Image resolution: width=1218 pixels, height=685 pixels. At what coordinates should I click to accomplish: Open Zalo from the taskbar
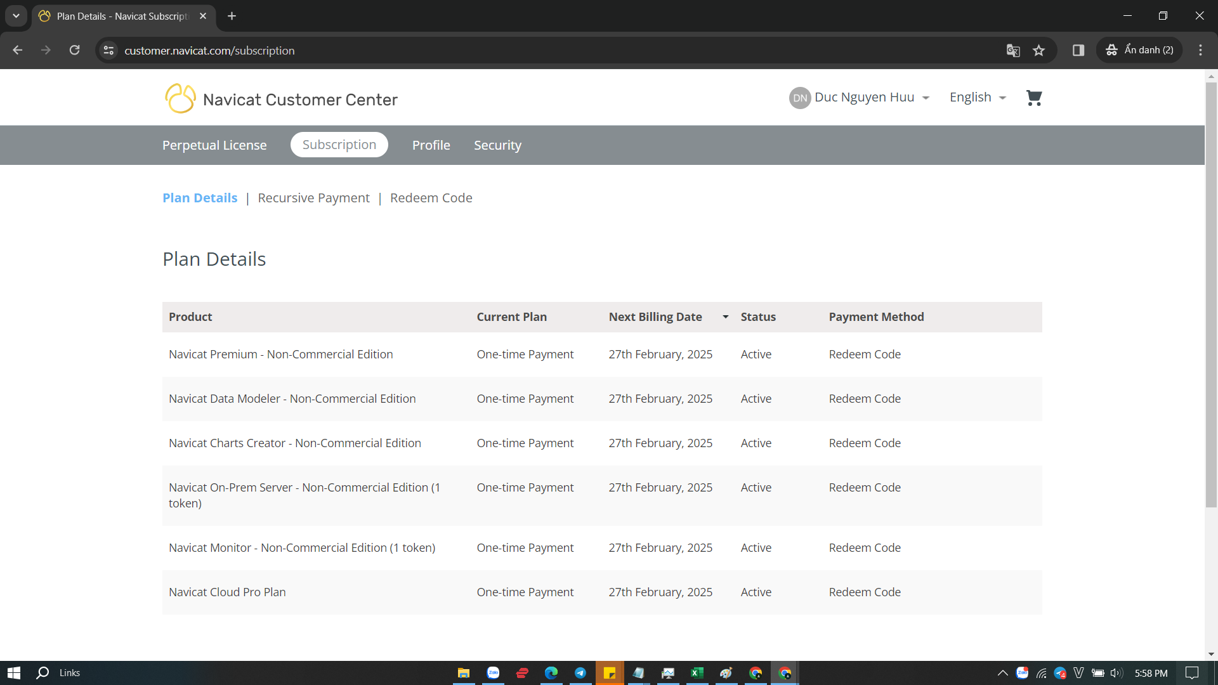[493, 673]
